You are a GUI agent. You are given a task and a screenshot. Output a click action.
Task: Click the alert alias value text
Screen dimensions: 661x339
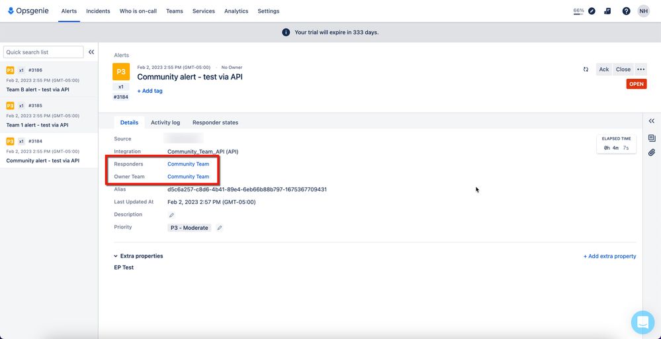(x=247, y=189)
